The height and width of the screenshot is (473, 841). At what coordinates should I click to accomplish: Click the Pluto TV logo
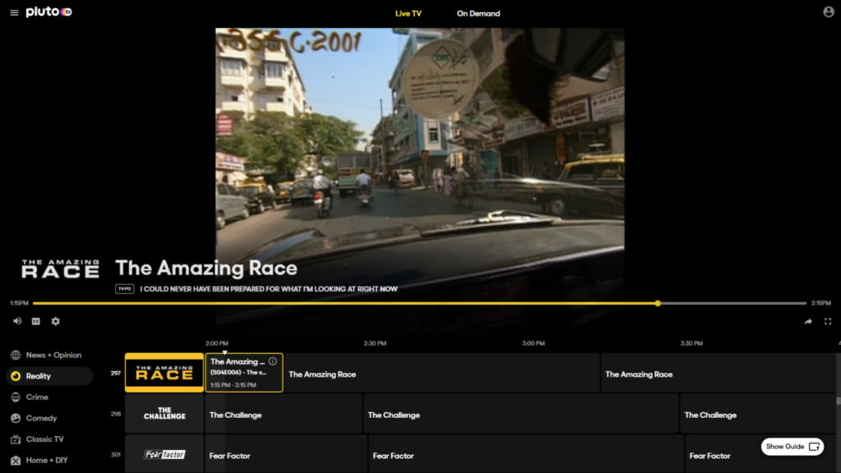click(48, 11)
